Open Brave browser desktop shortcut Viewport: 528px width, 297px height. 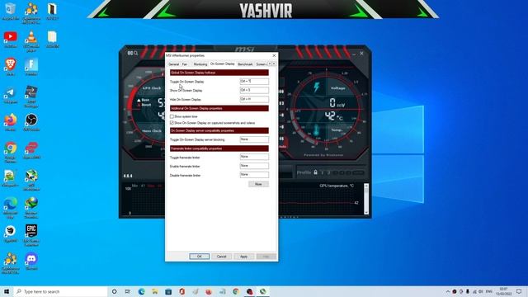coord(11,67)
